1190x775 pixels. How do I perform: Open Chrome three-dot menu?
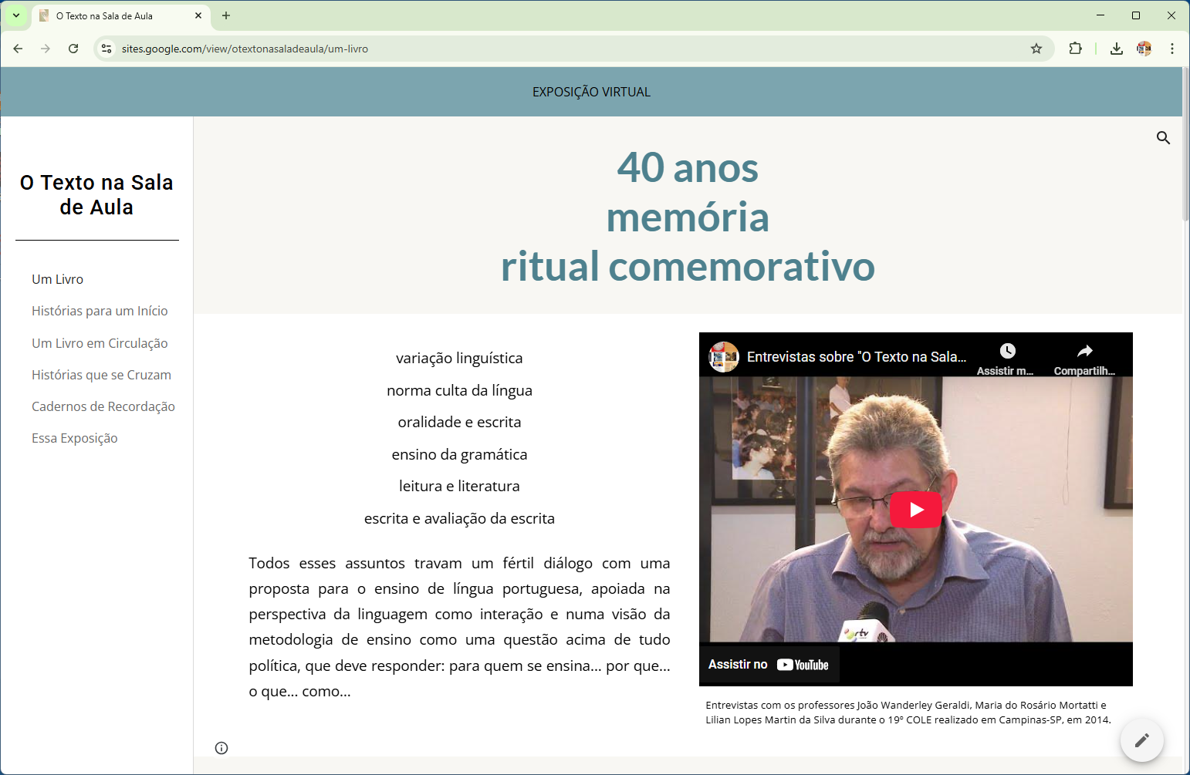pos(1171,49)
